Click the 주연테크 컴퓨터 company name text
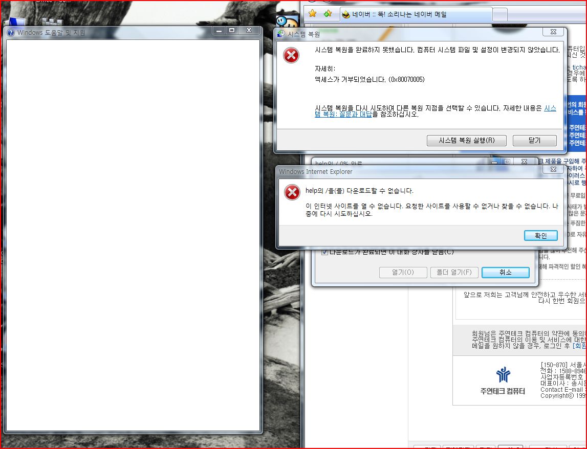This screenshot has height=449, width=587. (503, 391)
